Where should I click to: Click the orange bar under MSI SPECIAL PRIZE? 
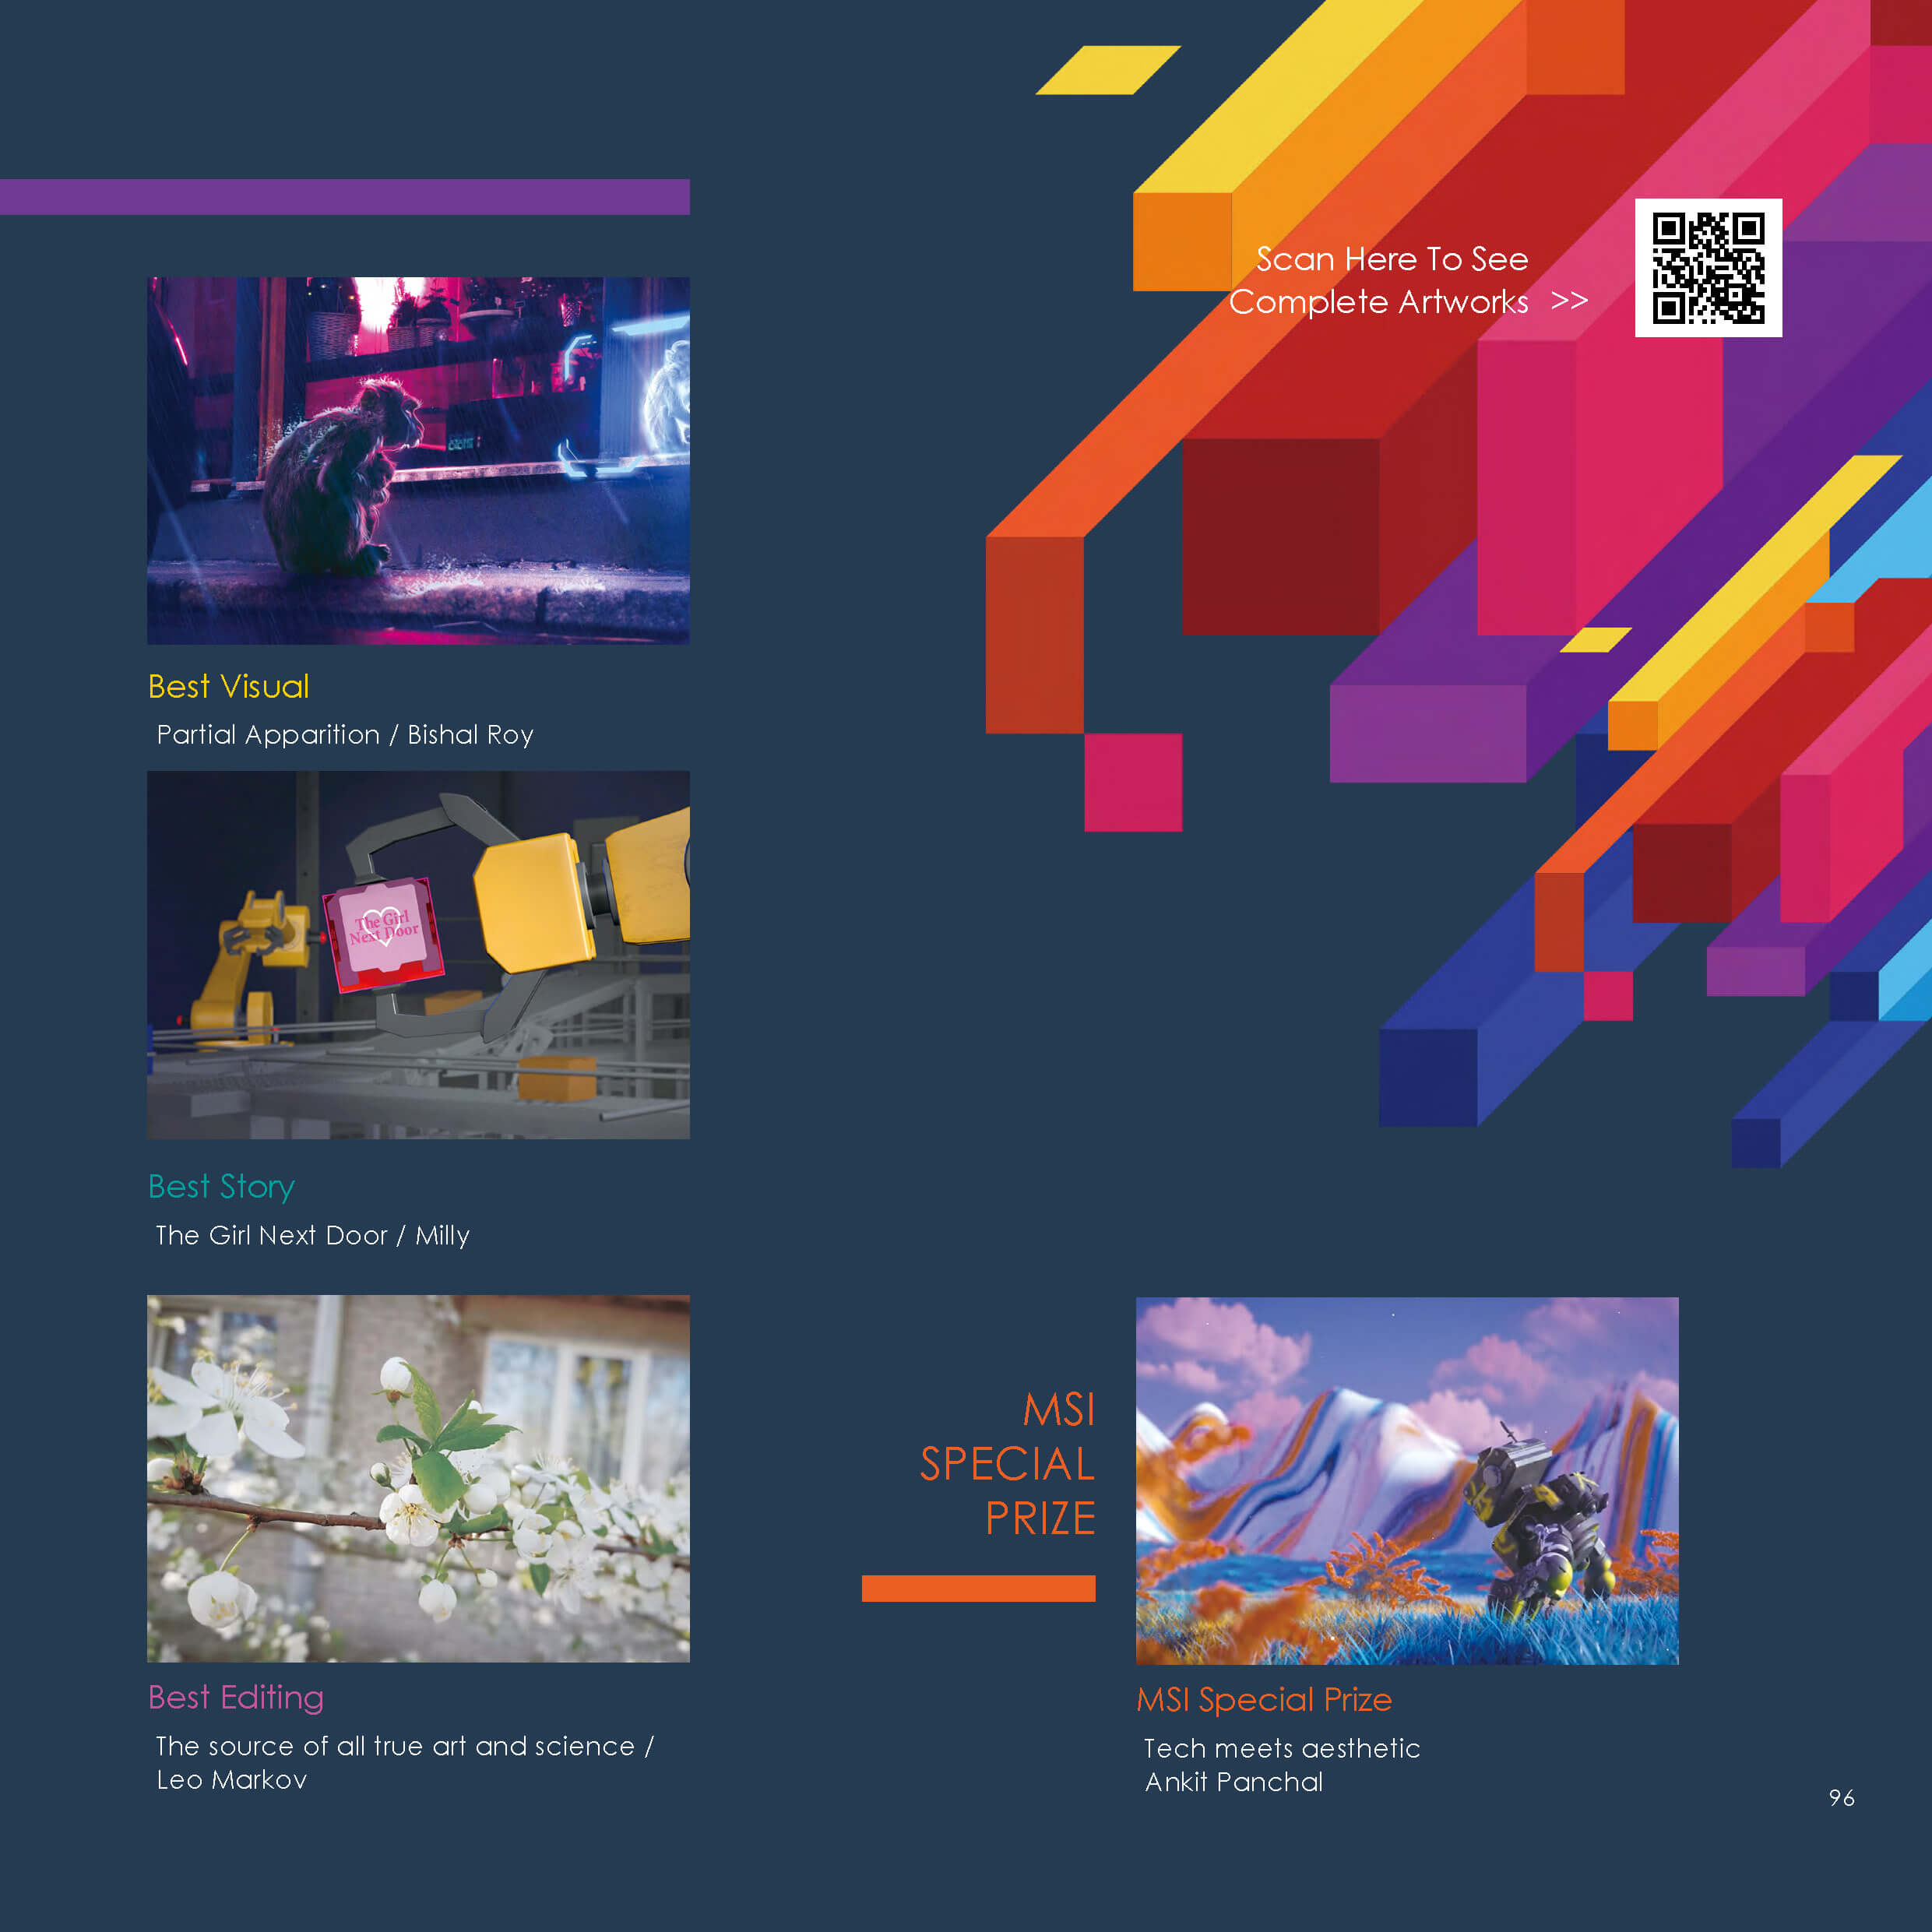pos(978,1588)
